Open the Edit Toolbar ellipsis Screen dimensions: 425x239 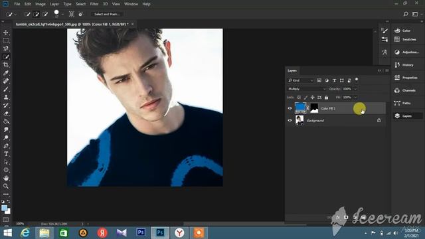pos(6,195)
